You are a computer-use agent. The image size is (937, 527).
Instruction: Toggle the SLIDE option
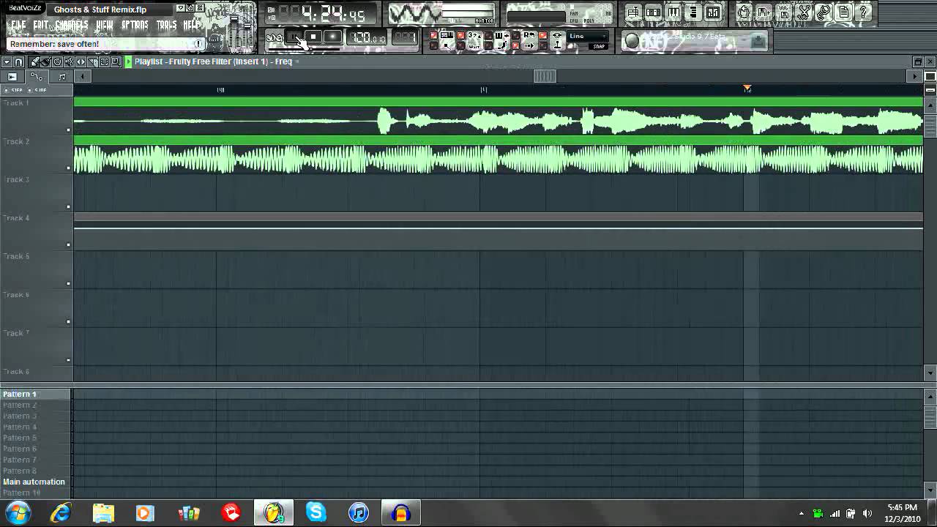[36, 91]
